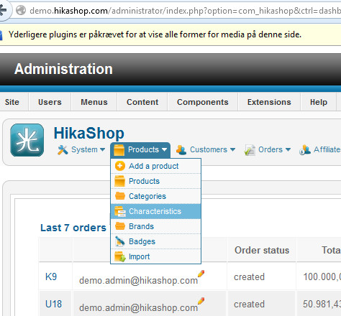This screenshot has width=341, height=316.
Task: Click the Last 7 orders heading
Action: point(73,228)
